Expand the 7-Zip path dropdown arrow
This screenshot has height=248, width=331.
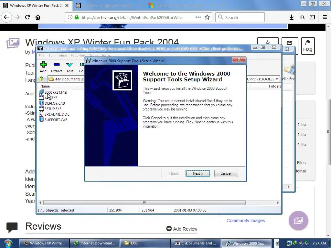click(277, 79)
